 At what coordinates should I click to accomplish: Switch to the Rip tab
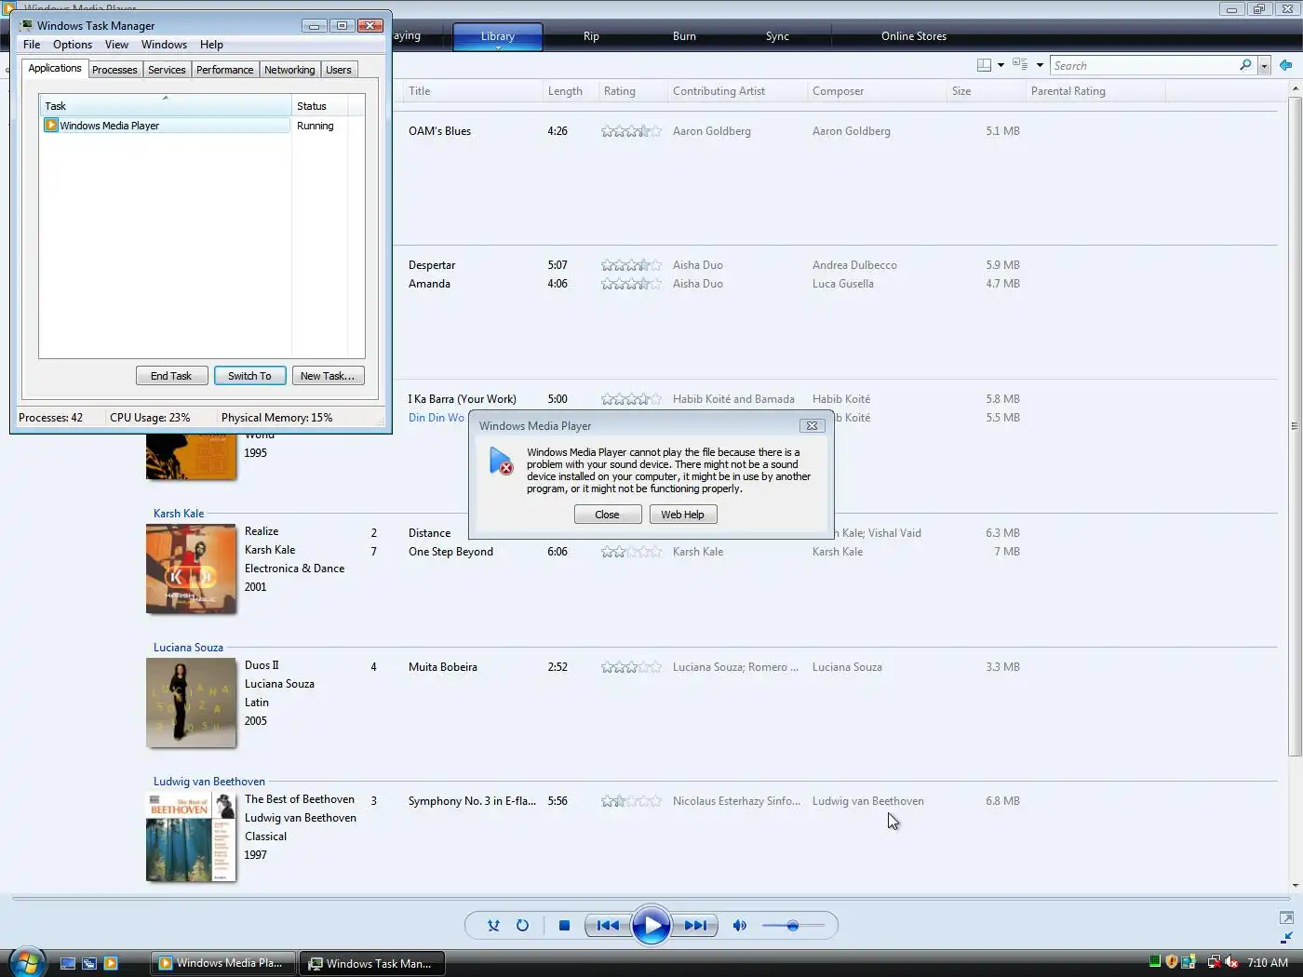[591, 36]
